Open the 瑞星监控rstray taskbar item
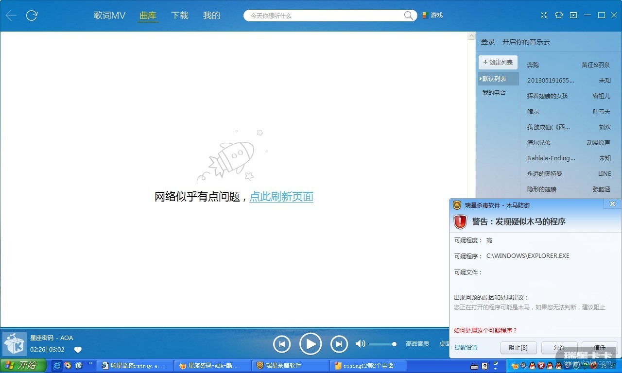The height and width of the screenshot is (373, 622). point(135,366)
